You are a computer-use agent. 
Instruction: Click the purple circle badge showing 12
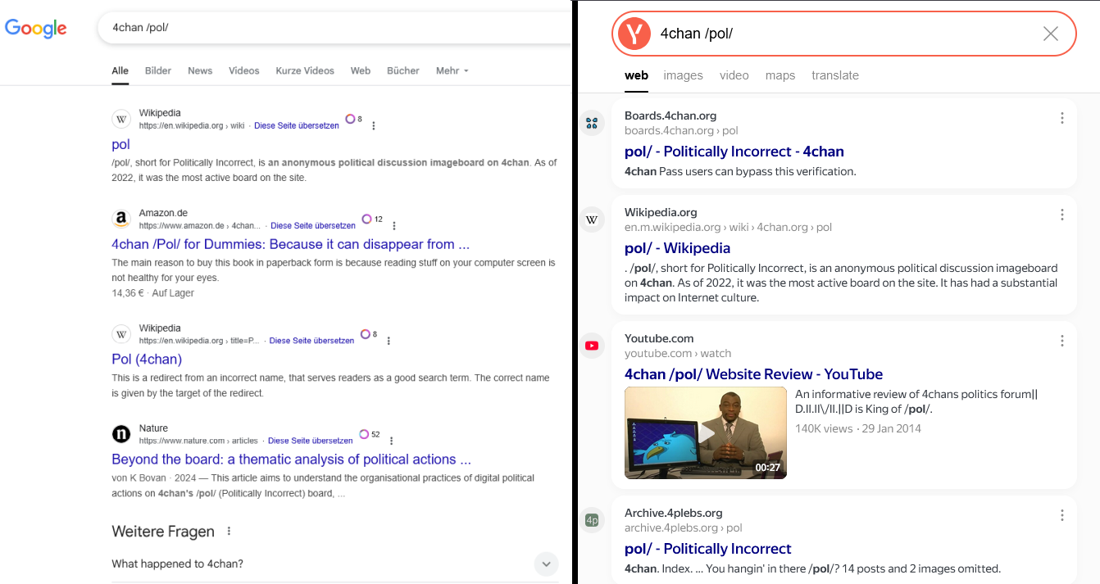[x=366, y=219]
